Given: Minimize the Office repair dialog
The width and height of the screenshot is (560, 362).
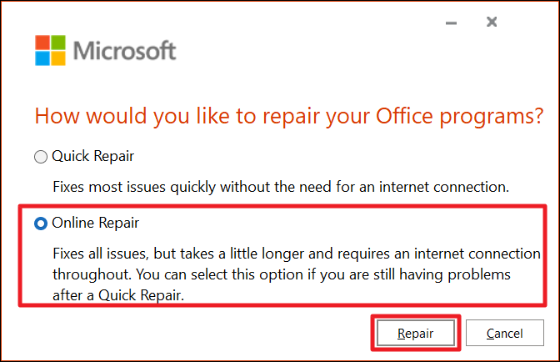Looking at the screenshot, I should pos(451,23).
